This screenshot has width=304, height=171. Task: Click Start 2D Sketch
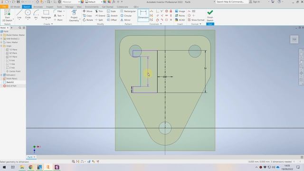coord(7,16)
